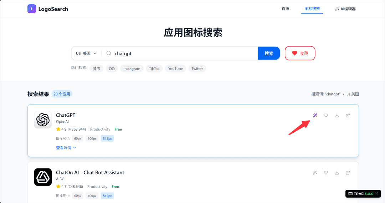Image resolution: width=385 pixels, height=203 pixels.
Task: Favorite ChatOn AI with its heart icon
Action: [326, 173]
